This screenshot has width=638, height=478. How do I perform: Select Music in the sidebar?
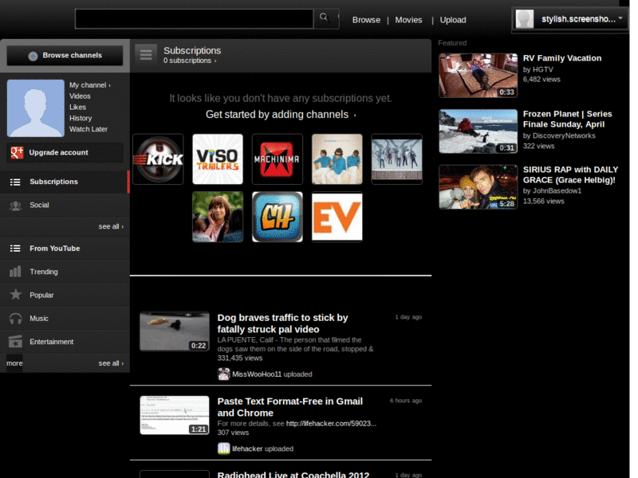(65, 318)
